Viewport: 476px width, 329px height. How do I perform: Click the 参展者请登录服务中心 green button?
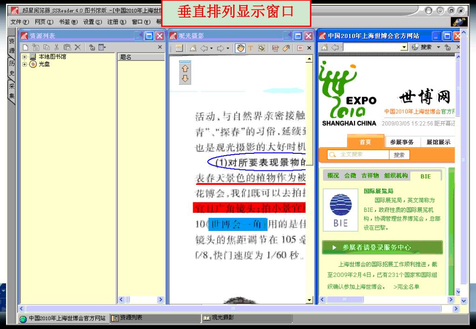382,247
